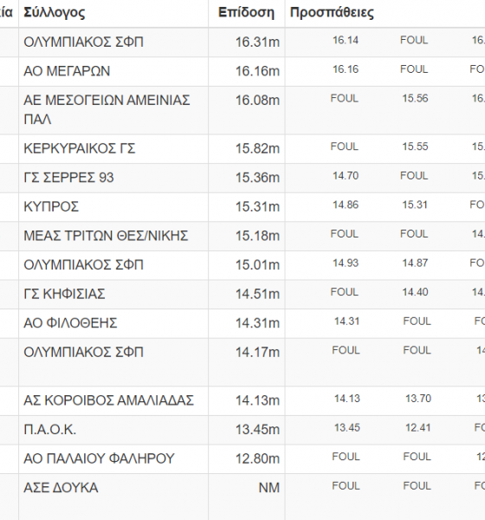This screenshot has width=485, height=520.
Task: Click ΑΣ ΚΟΡΟΙΒΟΣ ΑΜΑΛΙΑΔΑΣ club name
Action: [x=108, y=400]
